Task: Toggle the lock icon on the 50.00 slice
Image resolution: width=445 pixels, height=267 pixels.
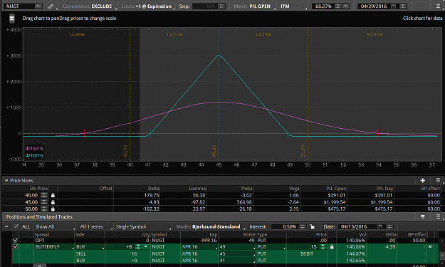Action: 53,209
